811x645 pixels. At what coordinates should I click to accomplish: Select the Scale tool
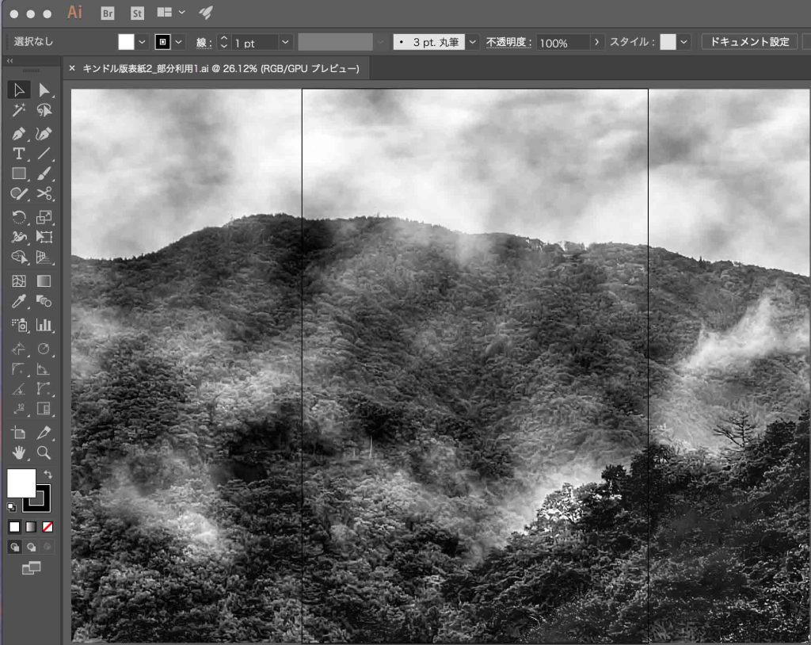click(44, 217)
